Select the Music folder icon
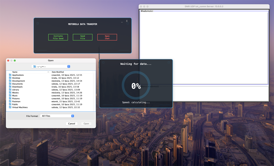Image resolution: width=274 pixels, height=166 pixels. pyautogui.click(x=10, y=96)
